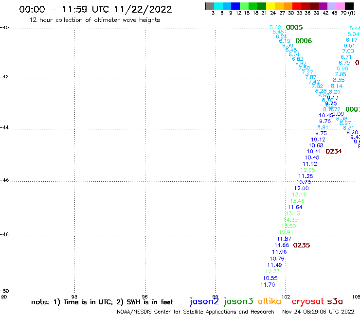
Task: Click the 11.28 wave height reading
Action: [306, 176]
